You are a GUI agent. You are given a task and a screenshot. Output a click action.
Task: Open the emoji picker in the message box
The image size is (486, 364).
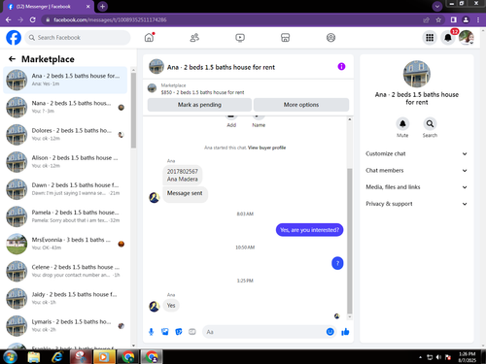pyautogui.click(x=330, y=332)
